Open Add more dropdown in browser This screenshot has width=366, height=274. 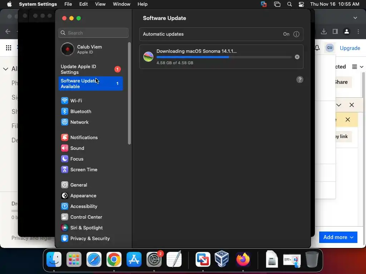(338, 237)
